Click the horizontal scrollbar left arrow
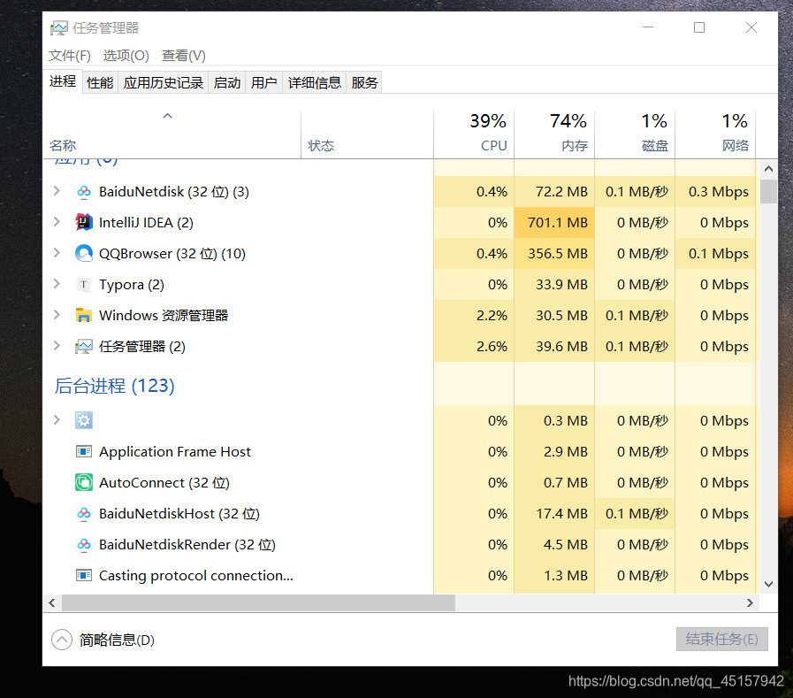 point(51,602)
